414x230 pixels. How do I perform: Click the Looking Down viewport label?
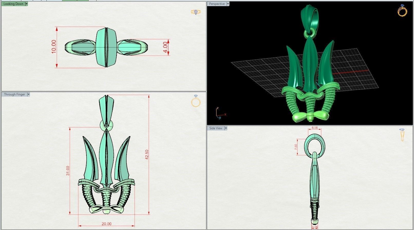tap(13, 4)
